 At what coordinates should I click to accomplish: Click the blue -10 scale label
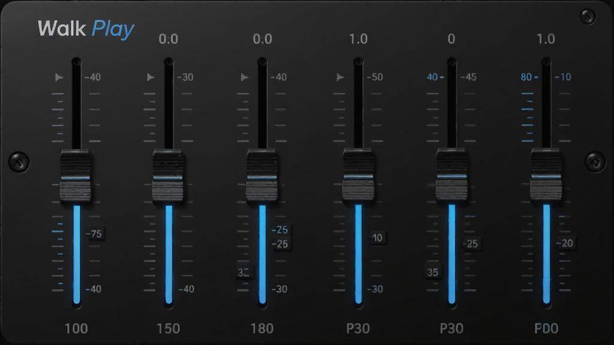tap(563, 77)
